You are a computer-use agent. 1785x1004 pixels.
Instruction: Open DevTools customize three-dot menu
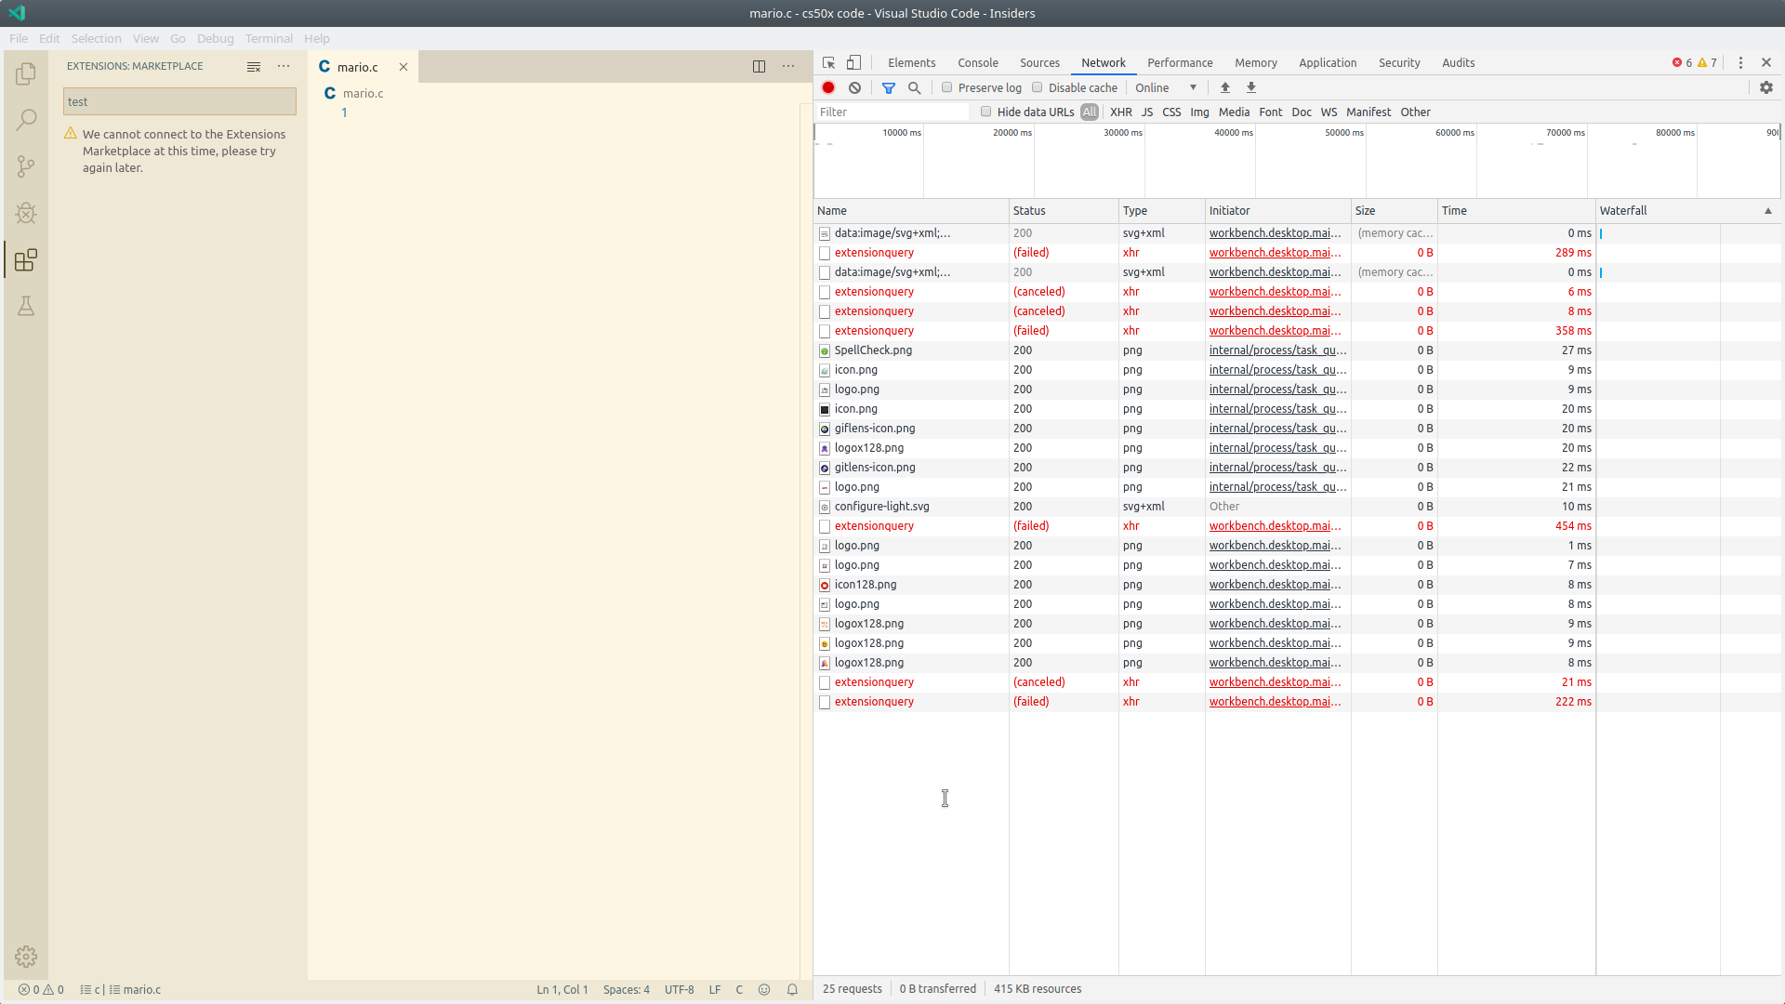pos(1740,62)
